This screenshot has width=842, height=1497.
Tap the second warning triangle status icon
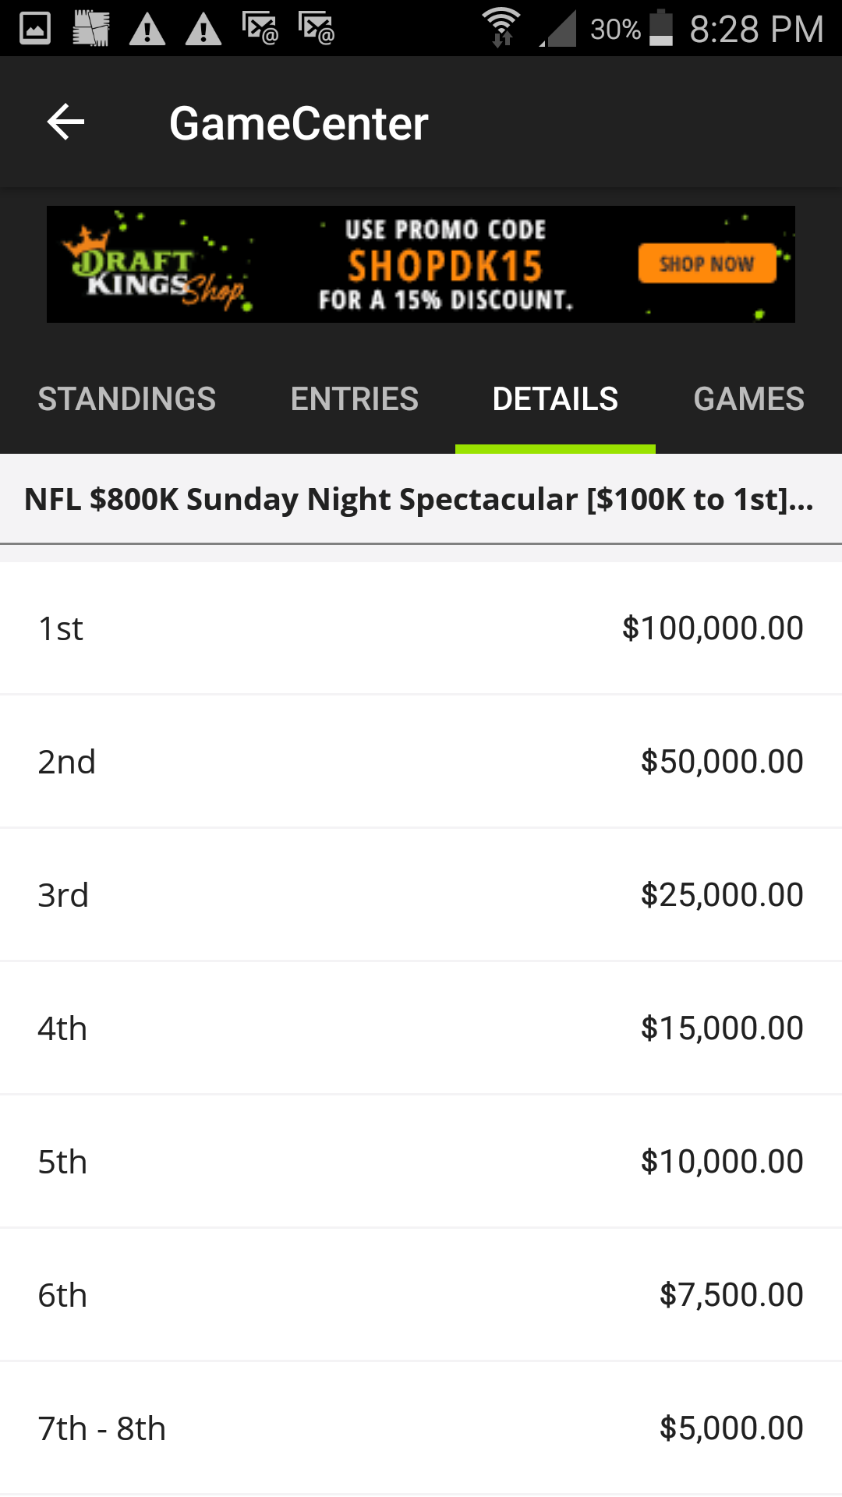click(203, 30)
